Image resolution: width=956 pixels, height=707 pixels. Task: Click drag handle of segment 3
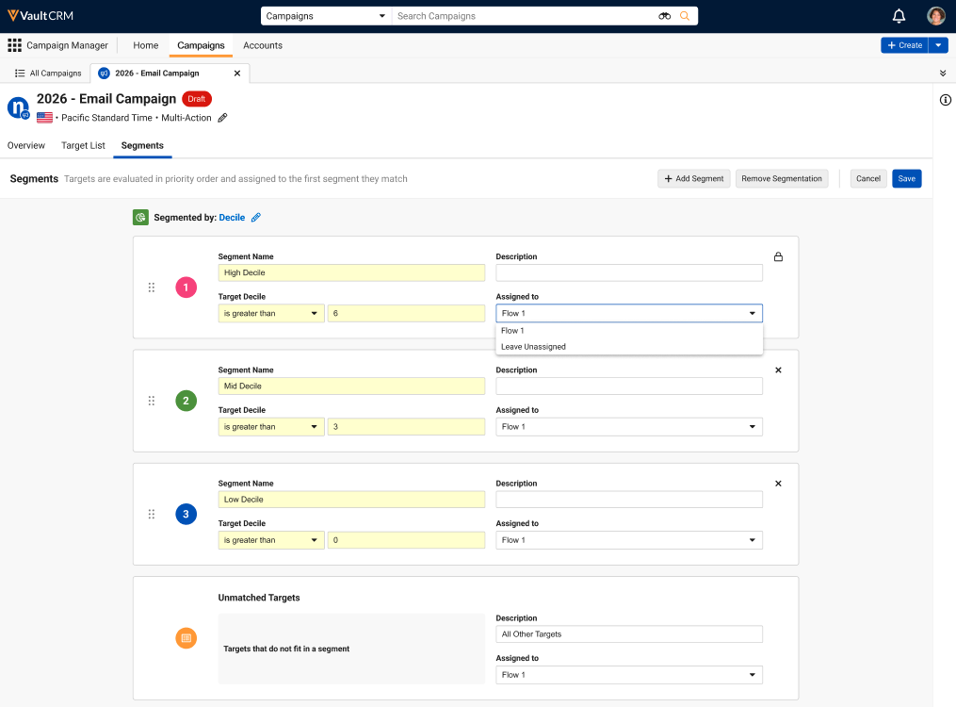coord(152,514)
